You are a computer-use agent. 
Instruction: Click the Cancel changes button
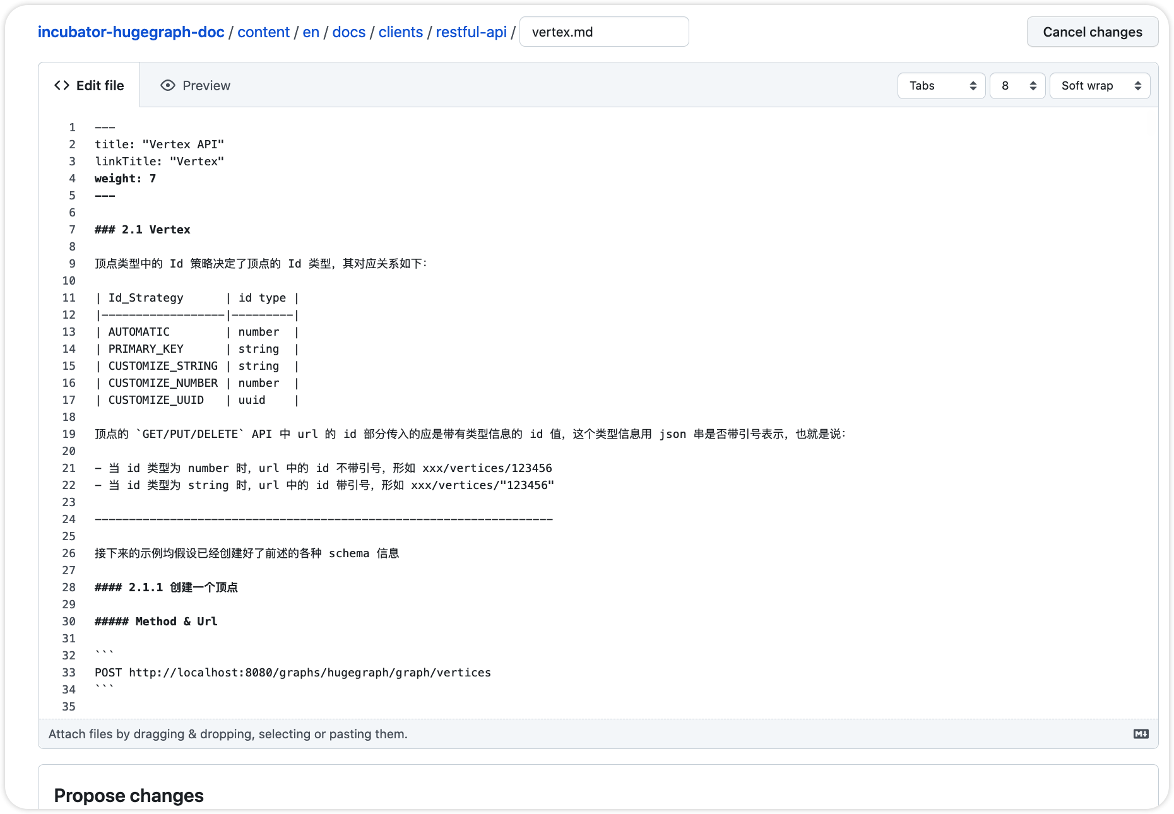click(1093, 32)
